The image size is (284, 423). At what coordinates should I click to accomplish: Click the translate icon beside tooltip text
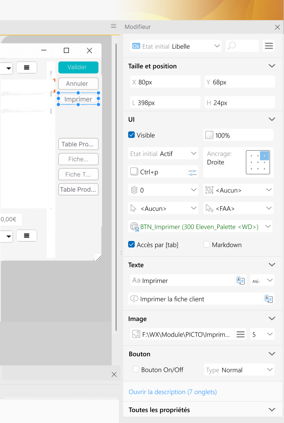click(x=269, y=299)
